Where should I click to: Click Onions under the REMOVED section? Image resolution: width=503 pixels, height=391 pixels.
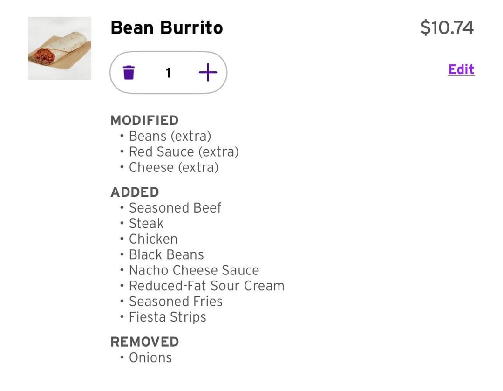[x=150, y=357]
